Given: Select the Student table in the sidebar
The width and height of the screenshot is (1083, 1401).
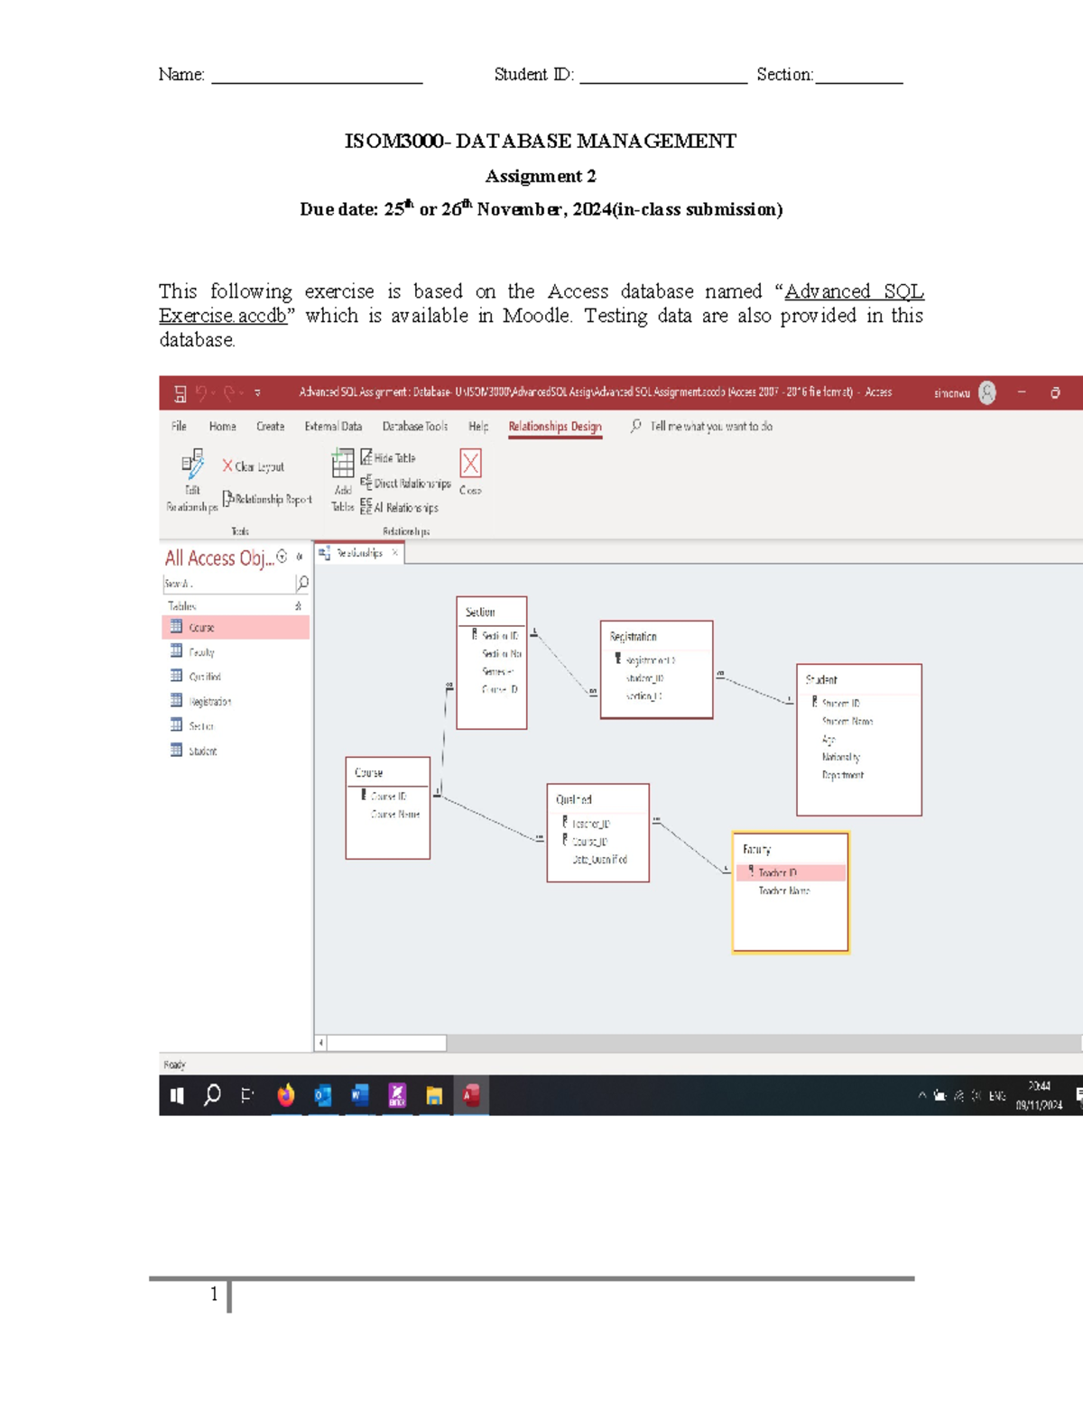Looking at the screenshot, I should pos(203,751).
